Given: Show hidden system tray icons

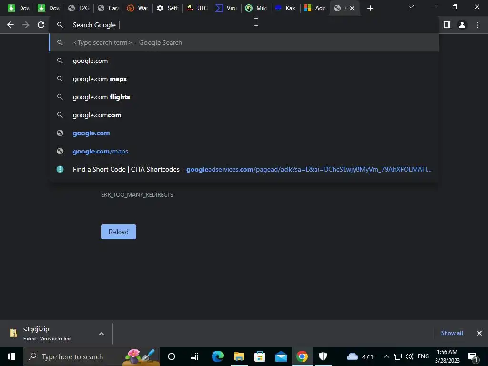Looking at the screenshot, I should (x=386, y=356).
